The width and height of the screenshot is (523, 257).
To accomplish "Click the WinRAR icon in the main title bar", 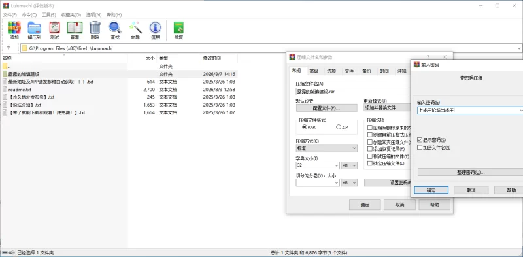I will (x=6, y=6).
